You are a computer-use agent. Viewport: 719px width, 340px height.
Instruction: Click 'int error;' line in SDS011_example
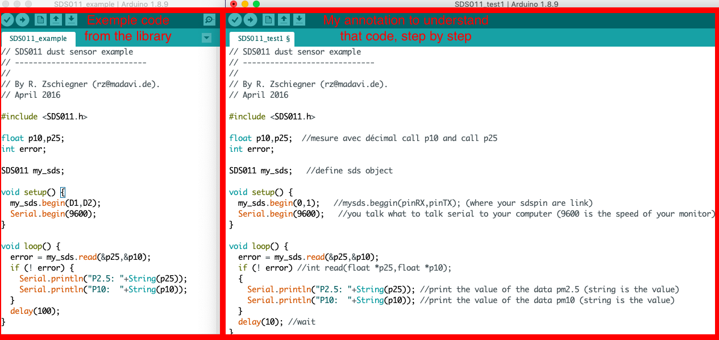23,149
